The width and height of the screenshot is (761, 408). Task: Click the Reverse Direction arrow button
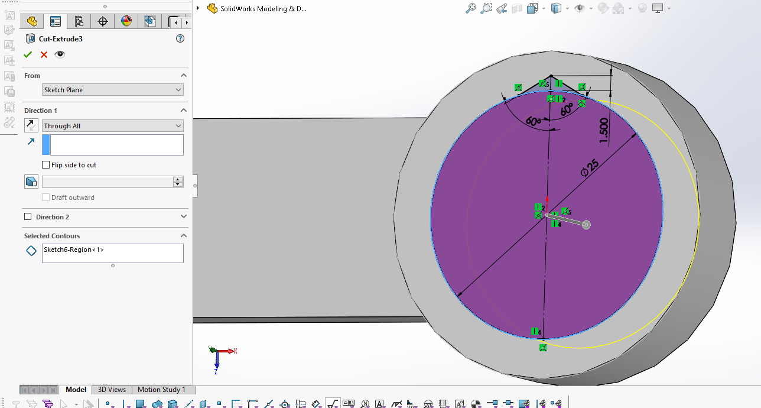(31, 125)
